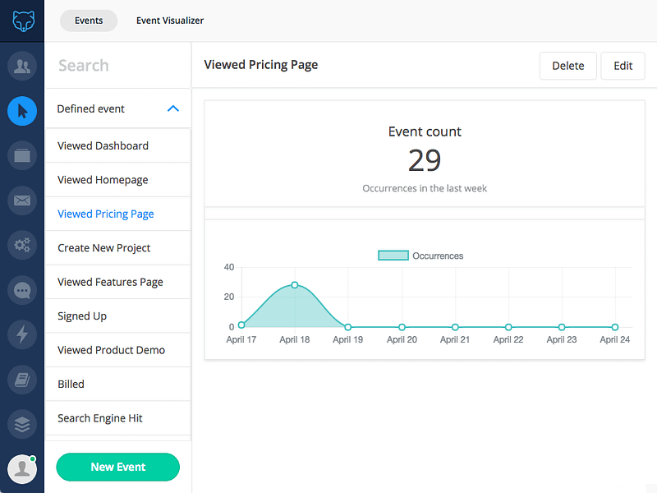The image size is (657, 493).
Task: Click the fox logo at top left
Action: pyautogui.click(x=23, y=21)
